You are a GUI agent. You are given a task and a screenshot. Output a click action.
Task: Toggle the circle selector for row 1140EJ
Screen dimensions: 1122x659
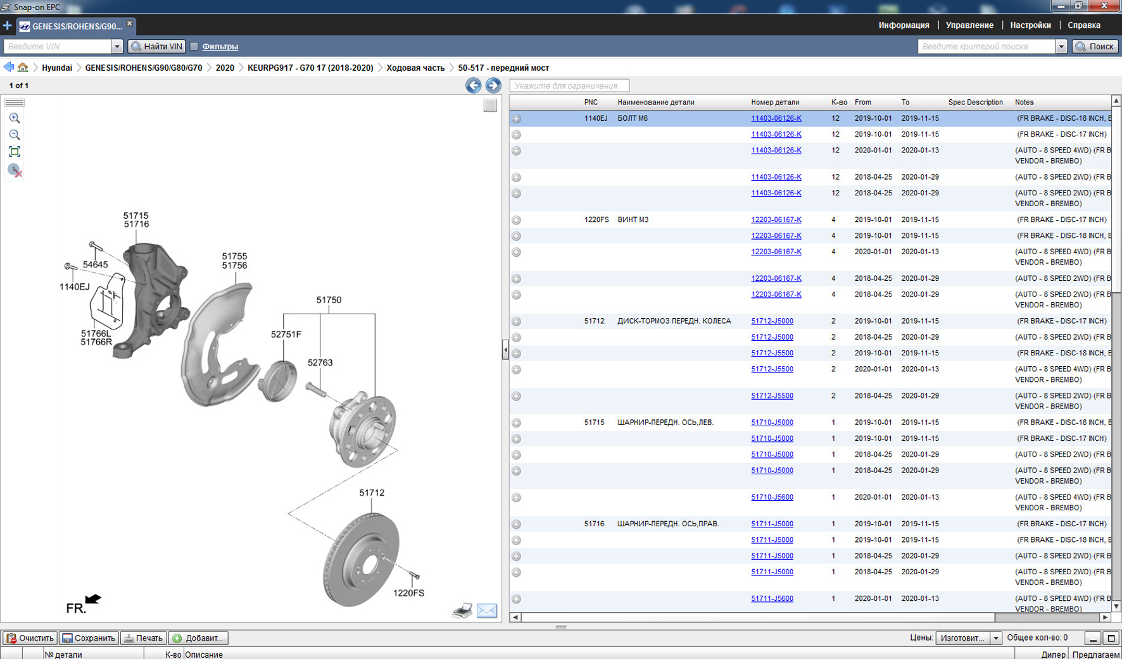(x=517, y=119)
